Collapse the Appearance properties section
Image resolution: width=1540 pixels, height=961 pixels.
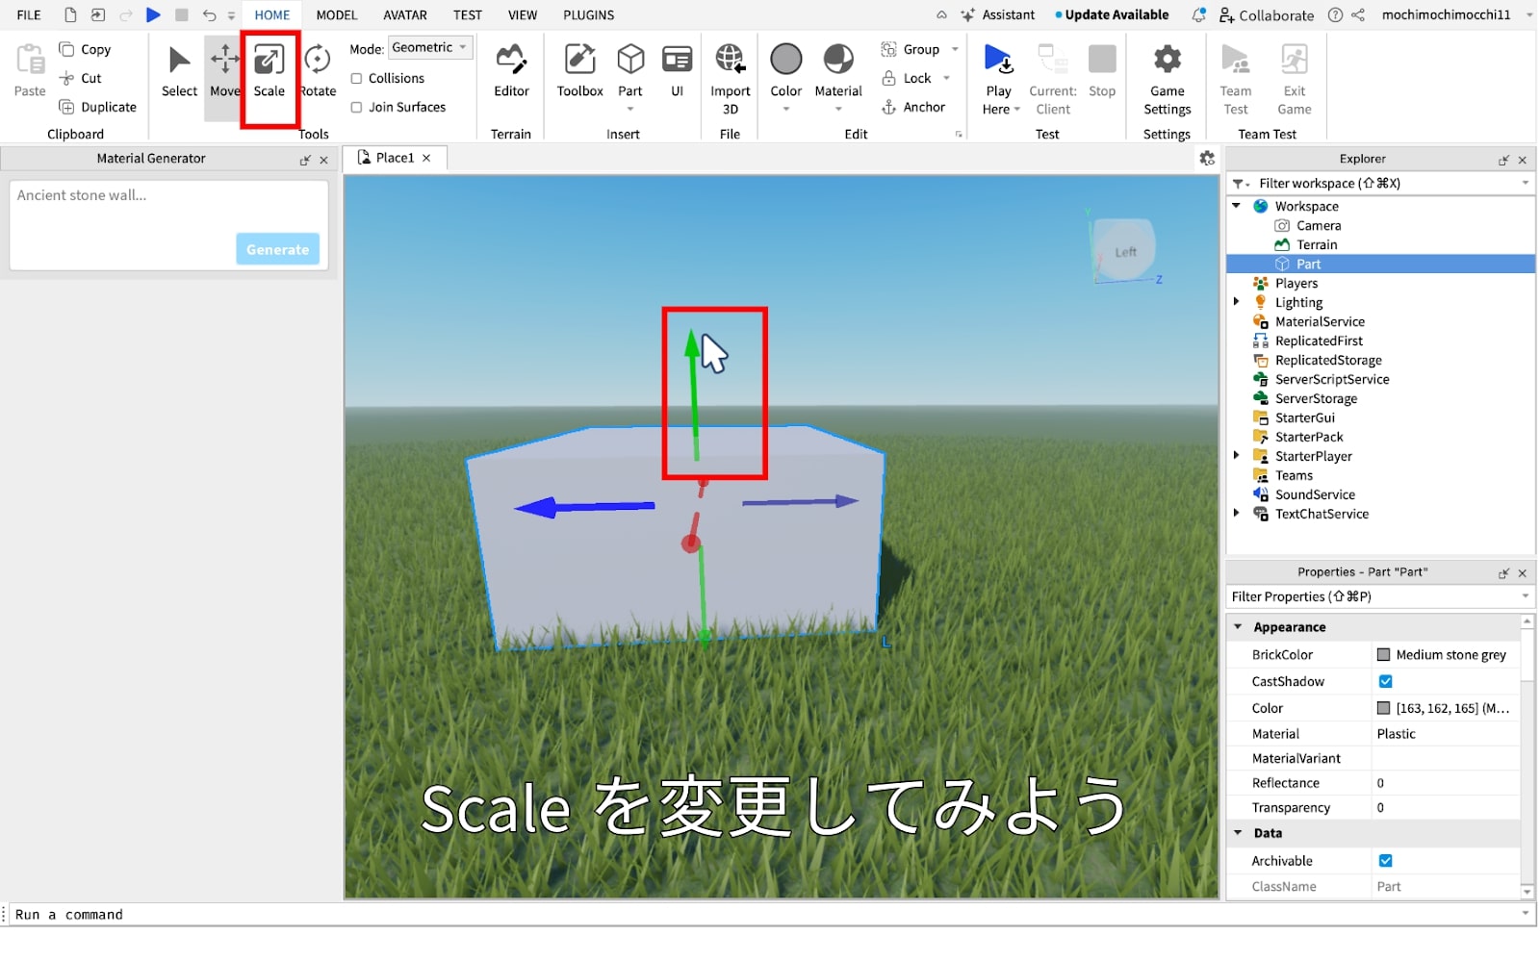click(x=1238, y=627)
